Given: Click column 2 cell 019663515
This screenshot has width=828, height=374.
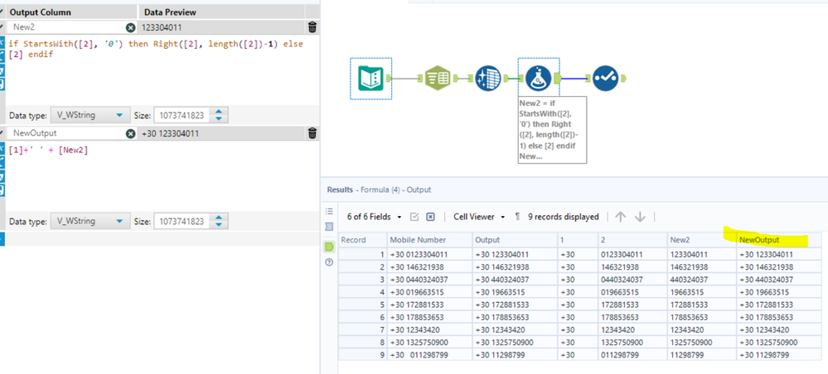Looking at the screenshot, I should coord(632,292).
